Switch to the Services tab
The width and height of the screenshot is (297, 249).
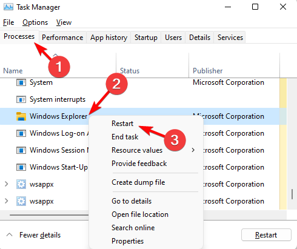[x=230, y=38]
